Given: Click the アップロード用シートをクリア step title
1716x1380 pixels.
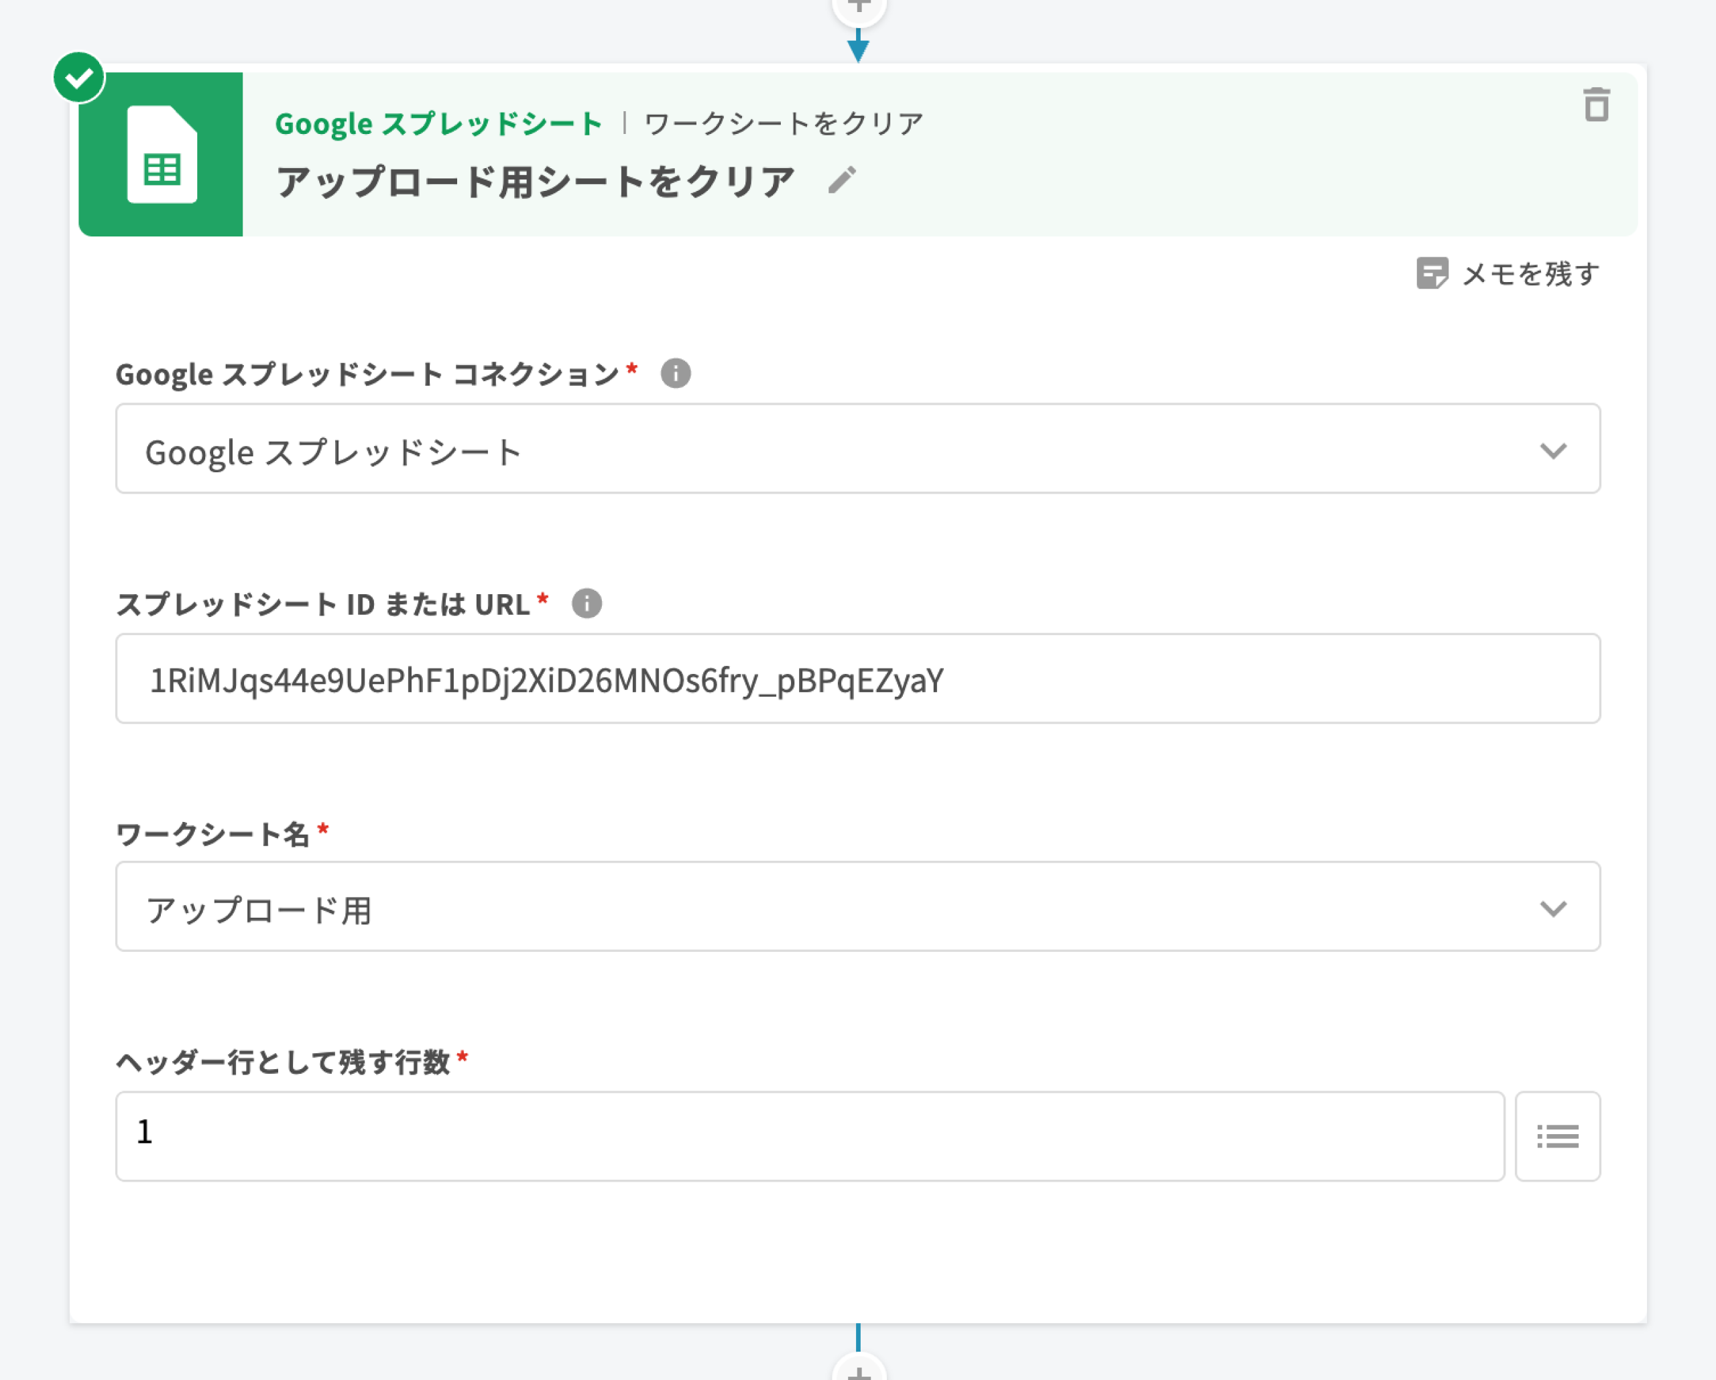Looking at the screenshot, I should (535, 182).
